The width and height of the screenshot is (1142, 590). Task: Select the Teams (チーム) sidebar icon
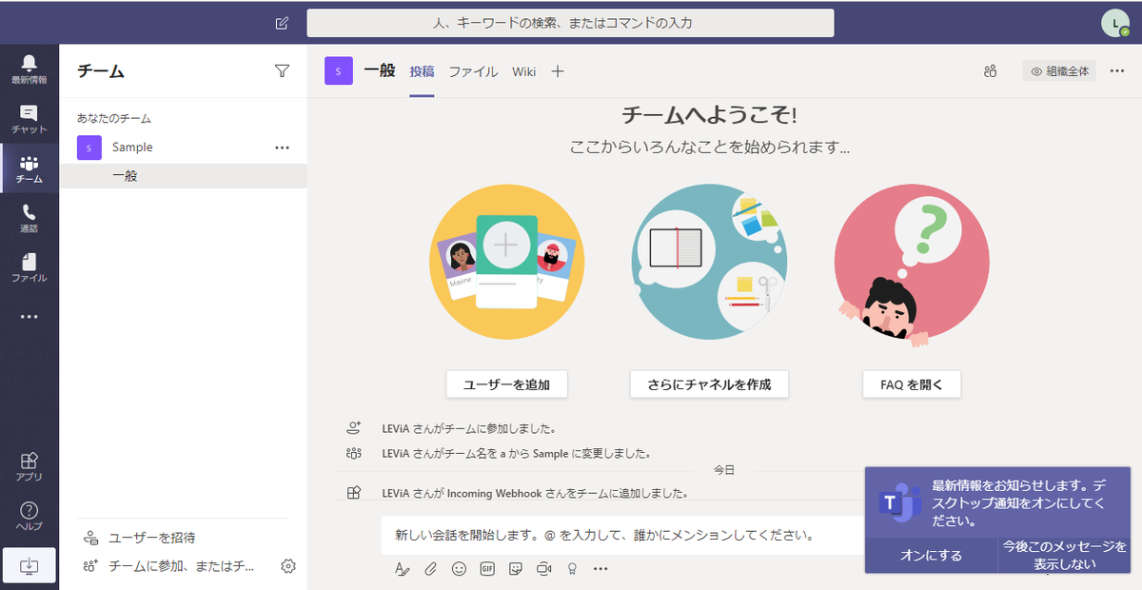(x=30, y=169)
